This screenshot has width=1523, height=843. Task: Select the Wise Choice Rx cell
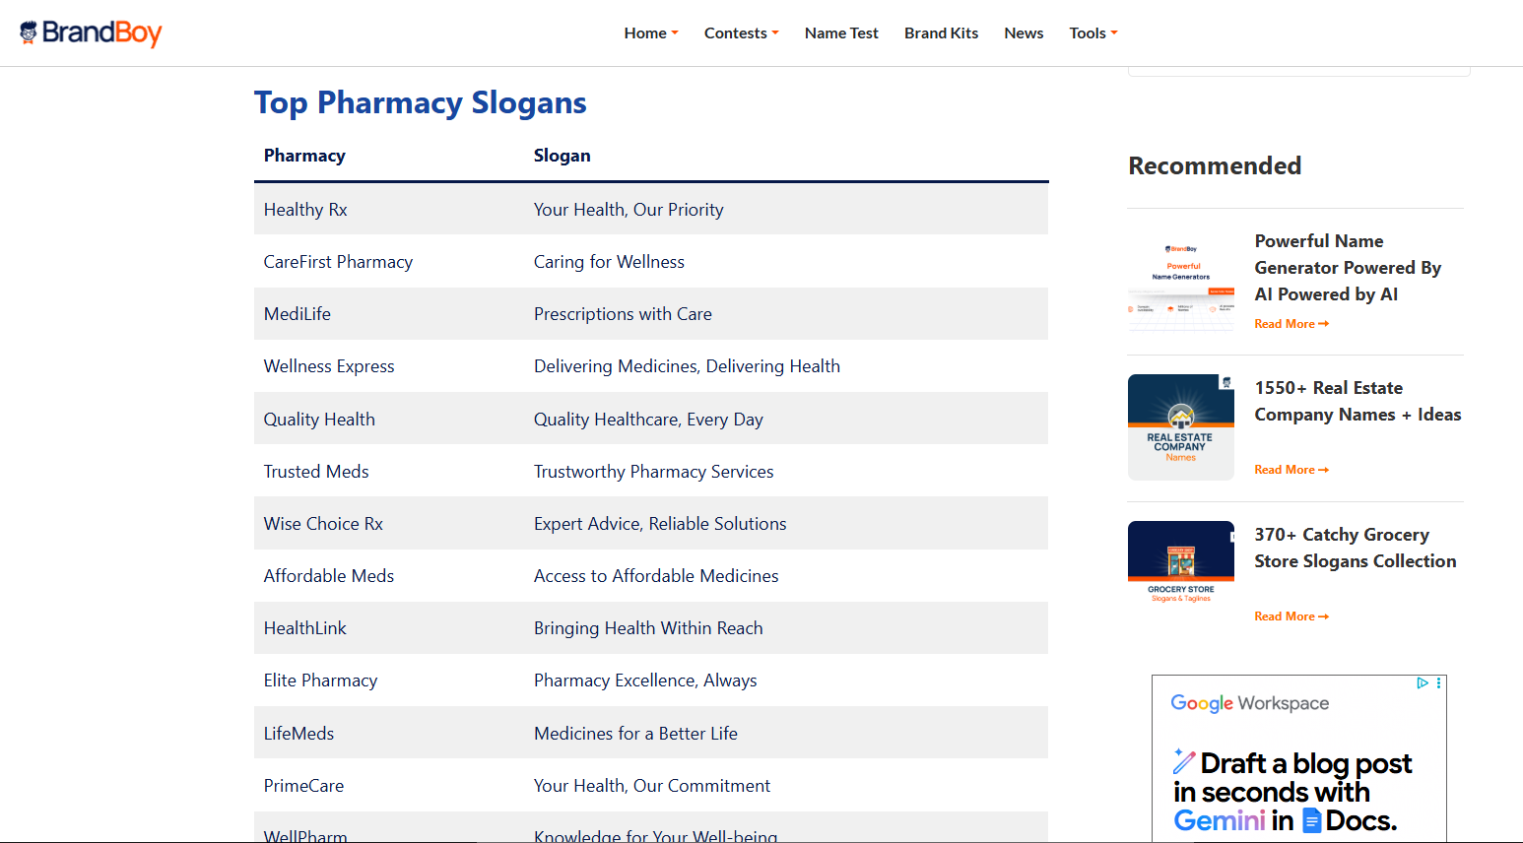(x=323, y=524)
